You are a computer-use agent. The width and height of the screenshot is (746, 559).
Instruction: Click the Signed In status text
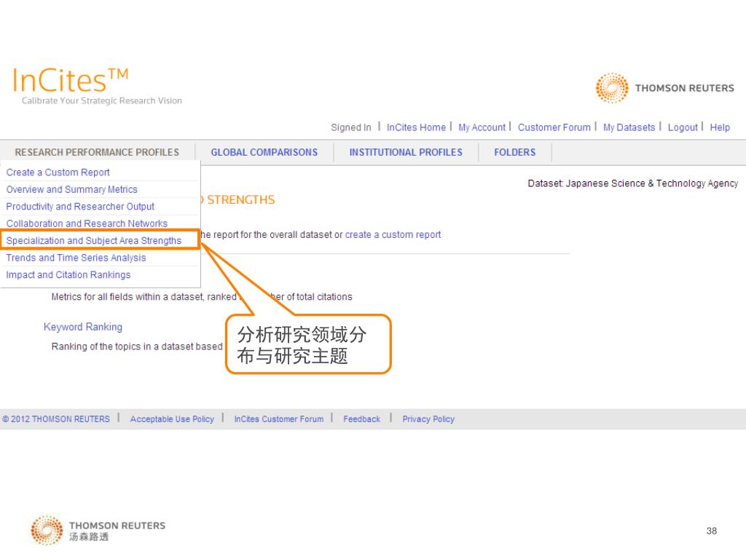(350, 127)
